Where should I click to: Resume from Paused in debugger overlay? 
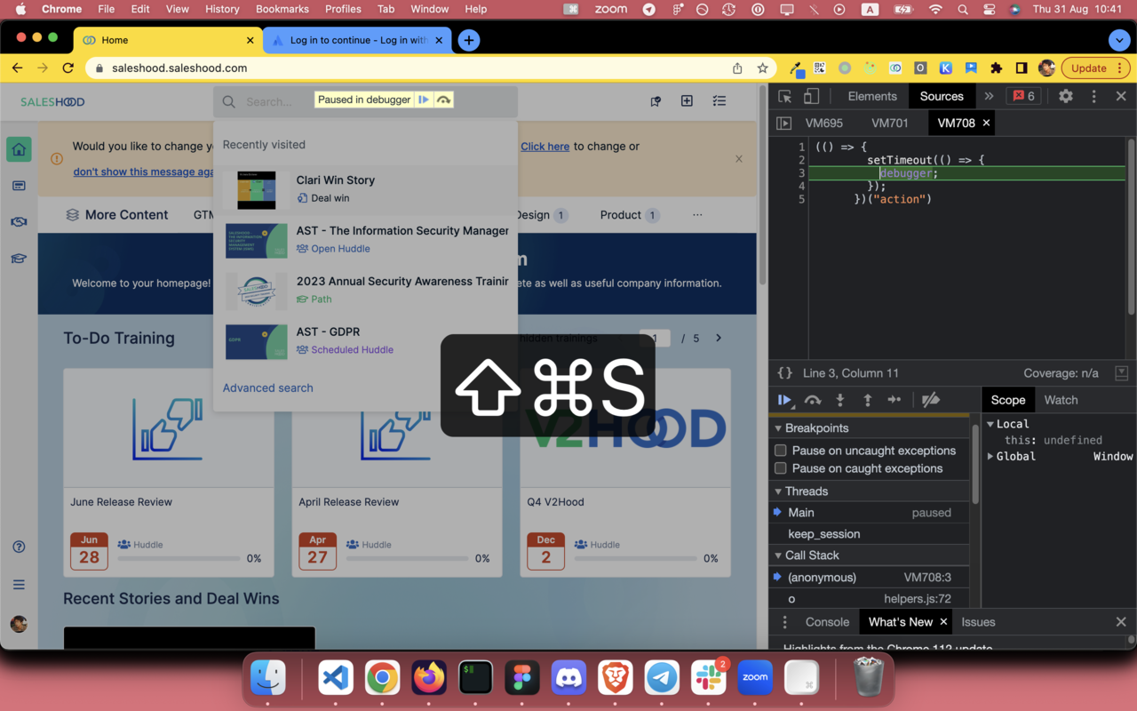[x=424, y=100]
